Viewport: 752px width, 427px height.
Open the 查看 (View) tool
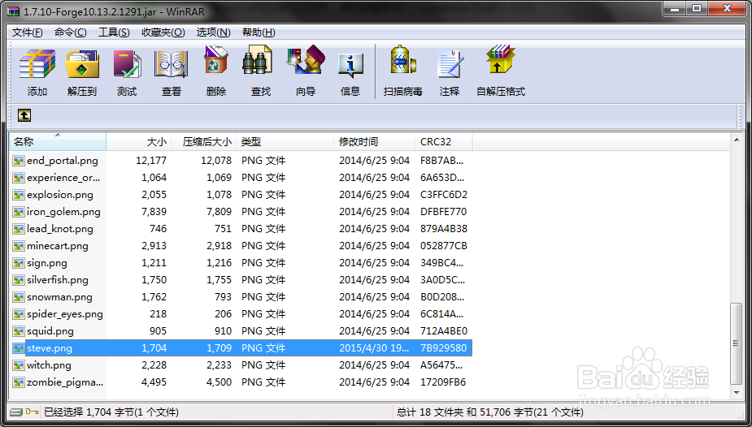[172, 64]
